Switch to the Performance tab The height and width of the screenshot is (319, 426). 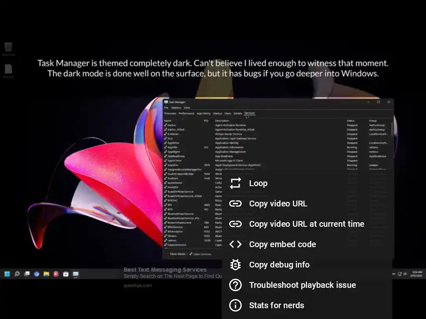coord(186,113)
